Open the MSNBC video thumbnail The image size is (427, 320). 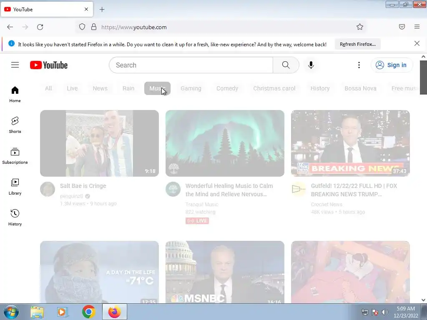(225, 272)
